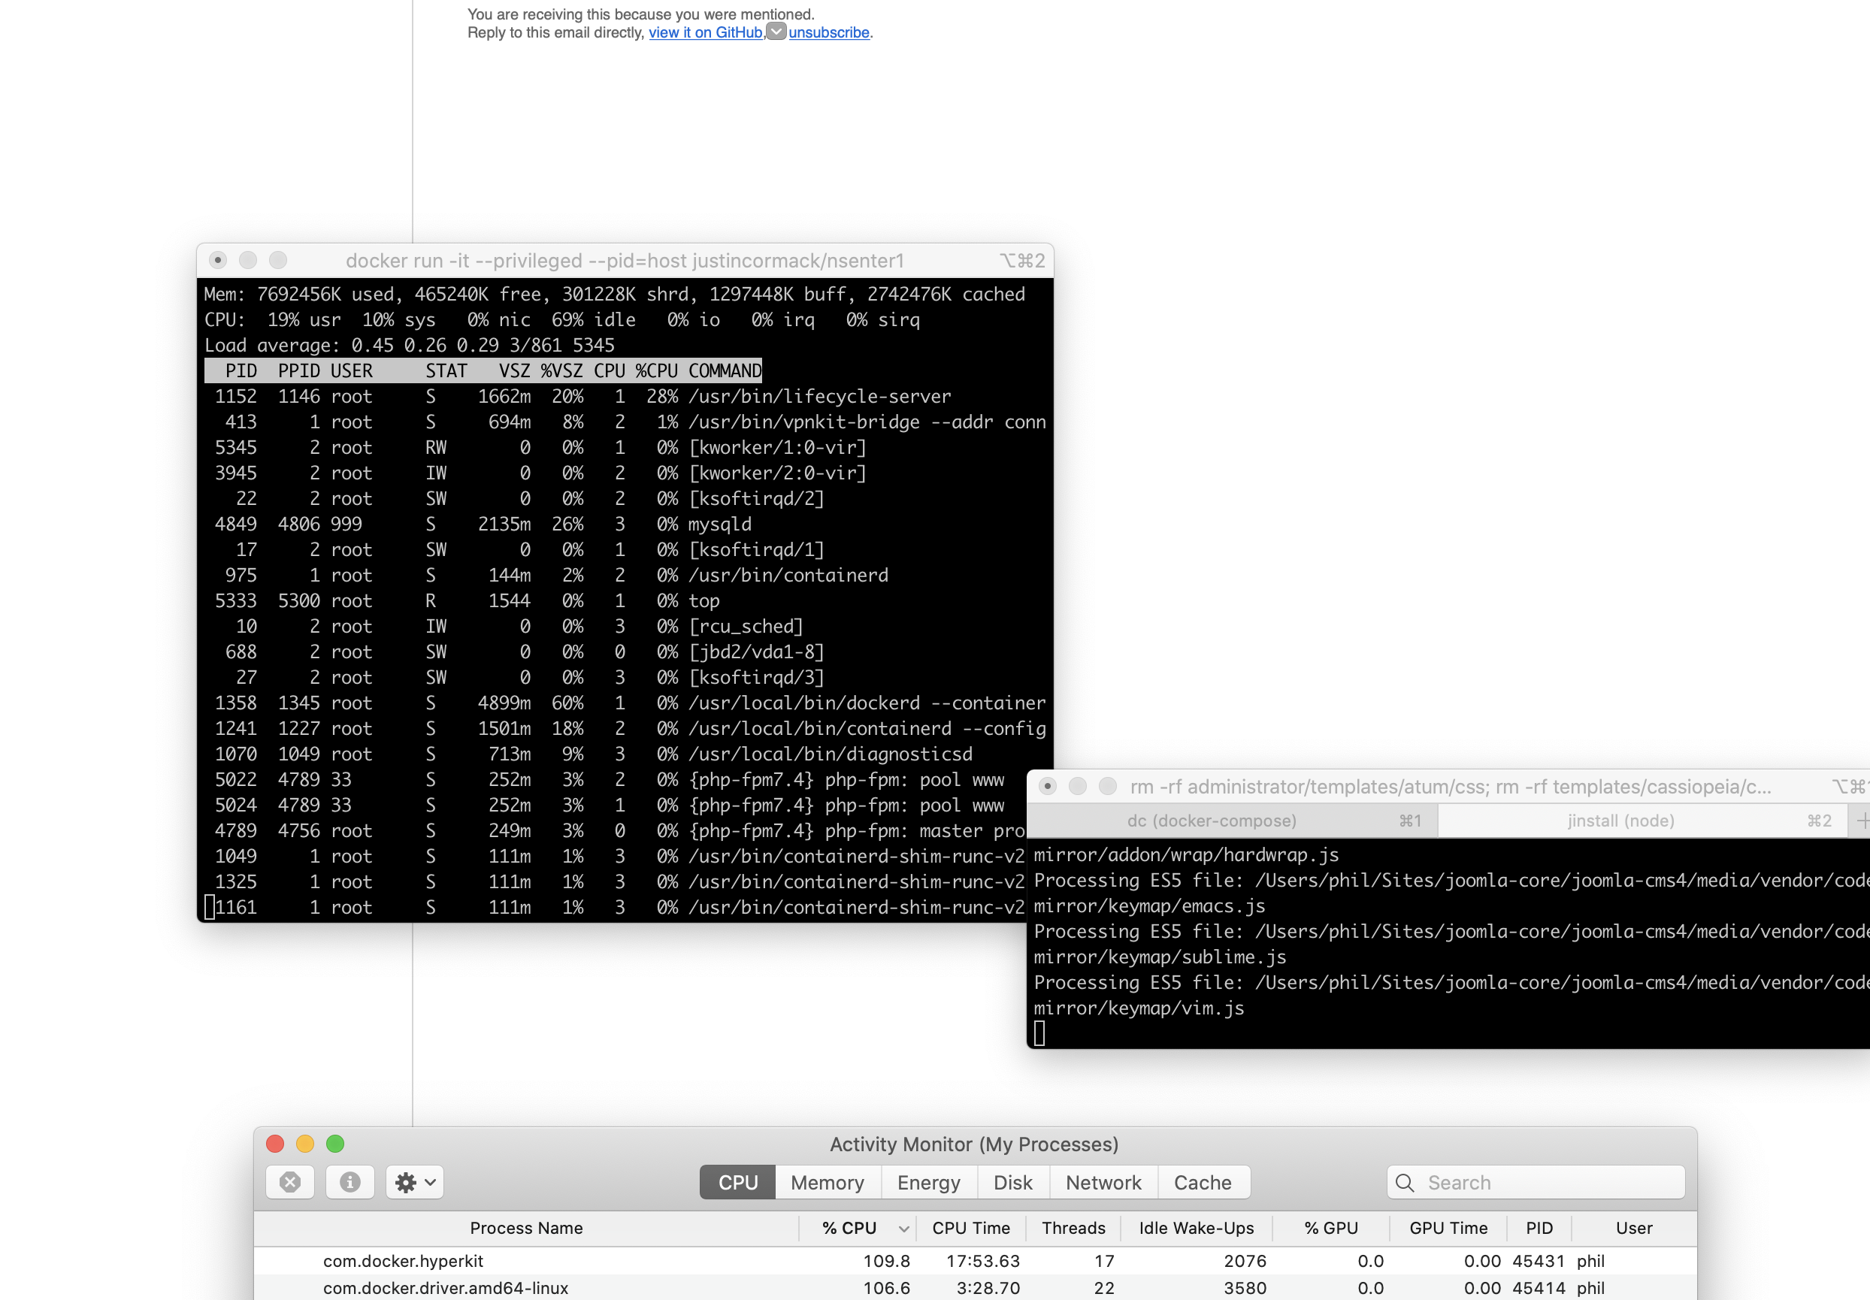Click mirror/addon/wrap/hardwrap.js terminal line
Viewport: 1870px width, 1300px height.
1186,854
